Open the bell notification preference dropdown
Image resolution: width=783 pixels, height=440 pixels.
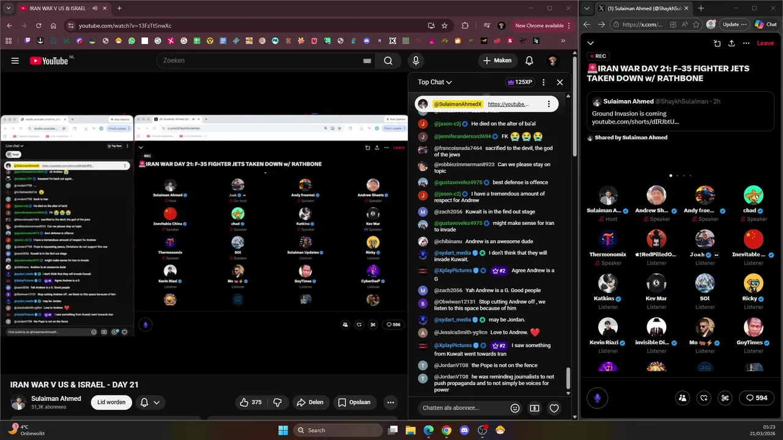(150, 402)
